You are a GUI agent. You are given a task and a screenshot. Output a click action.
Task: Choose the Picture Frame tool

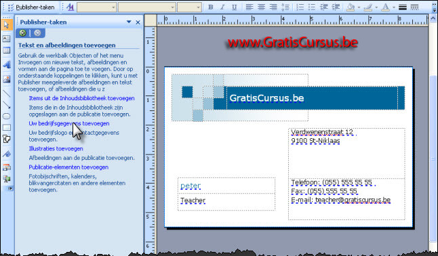6,79
